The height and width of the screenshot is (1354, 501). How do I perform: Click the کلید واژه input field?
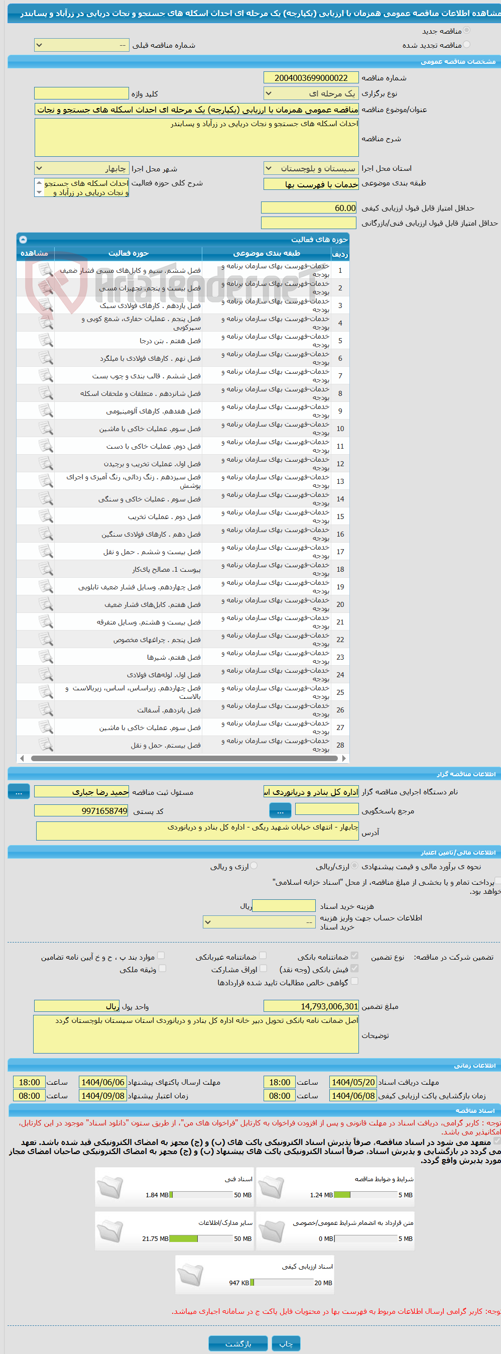click(x=81, y=93)
